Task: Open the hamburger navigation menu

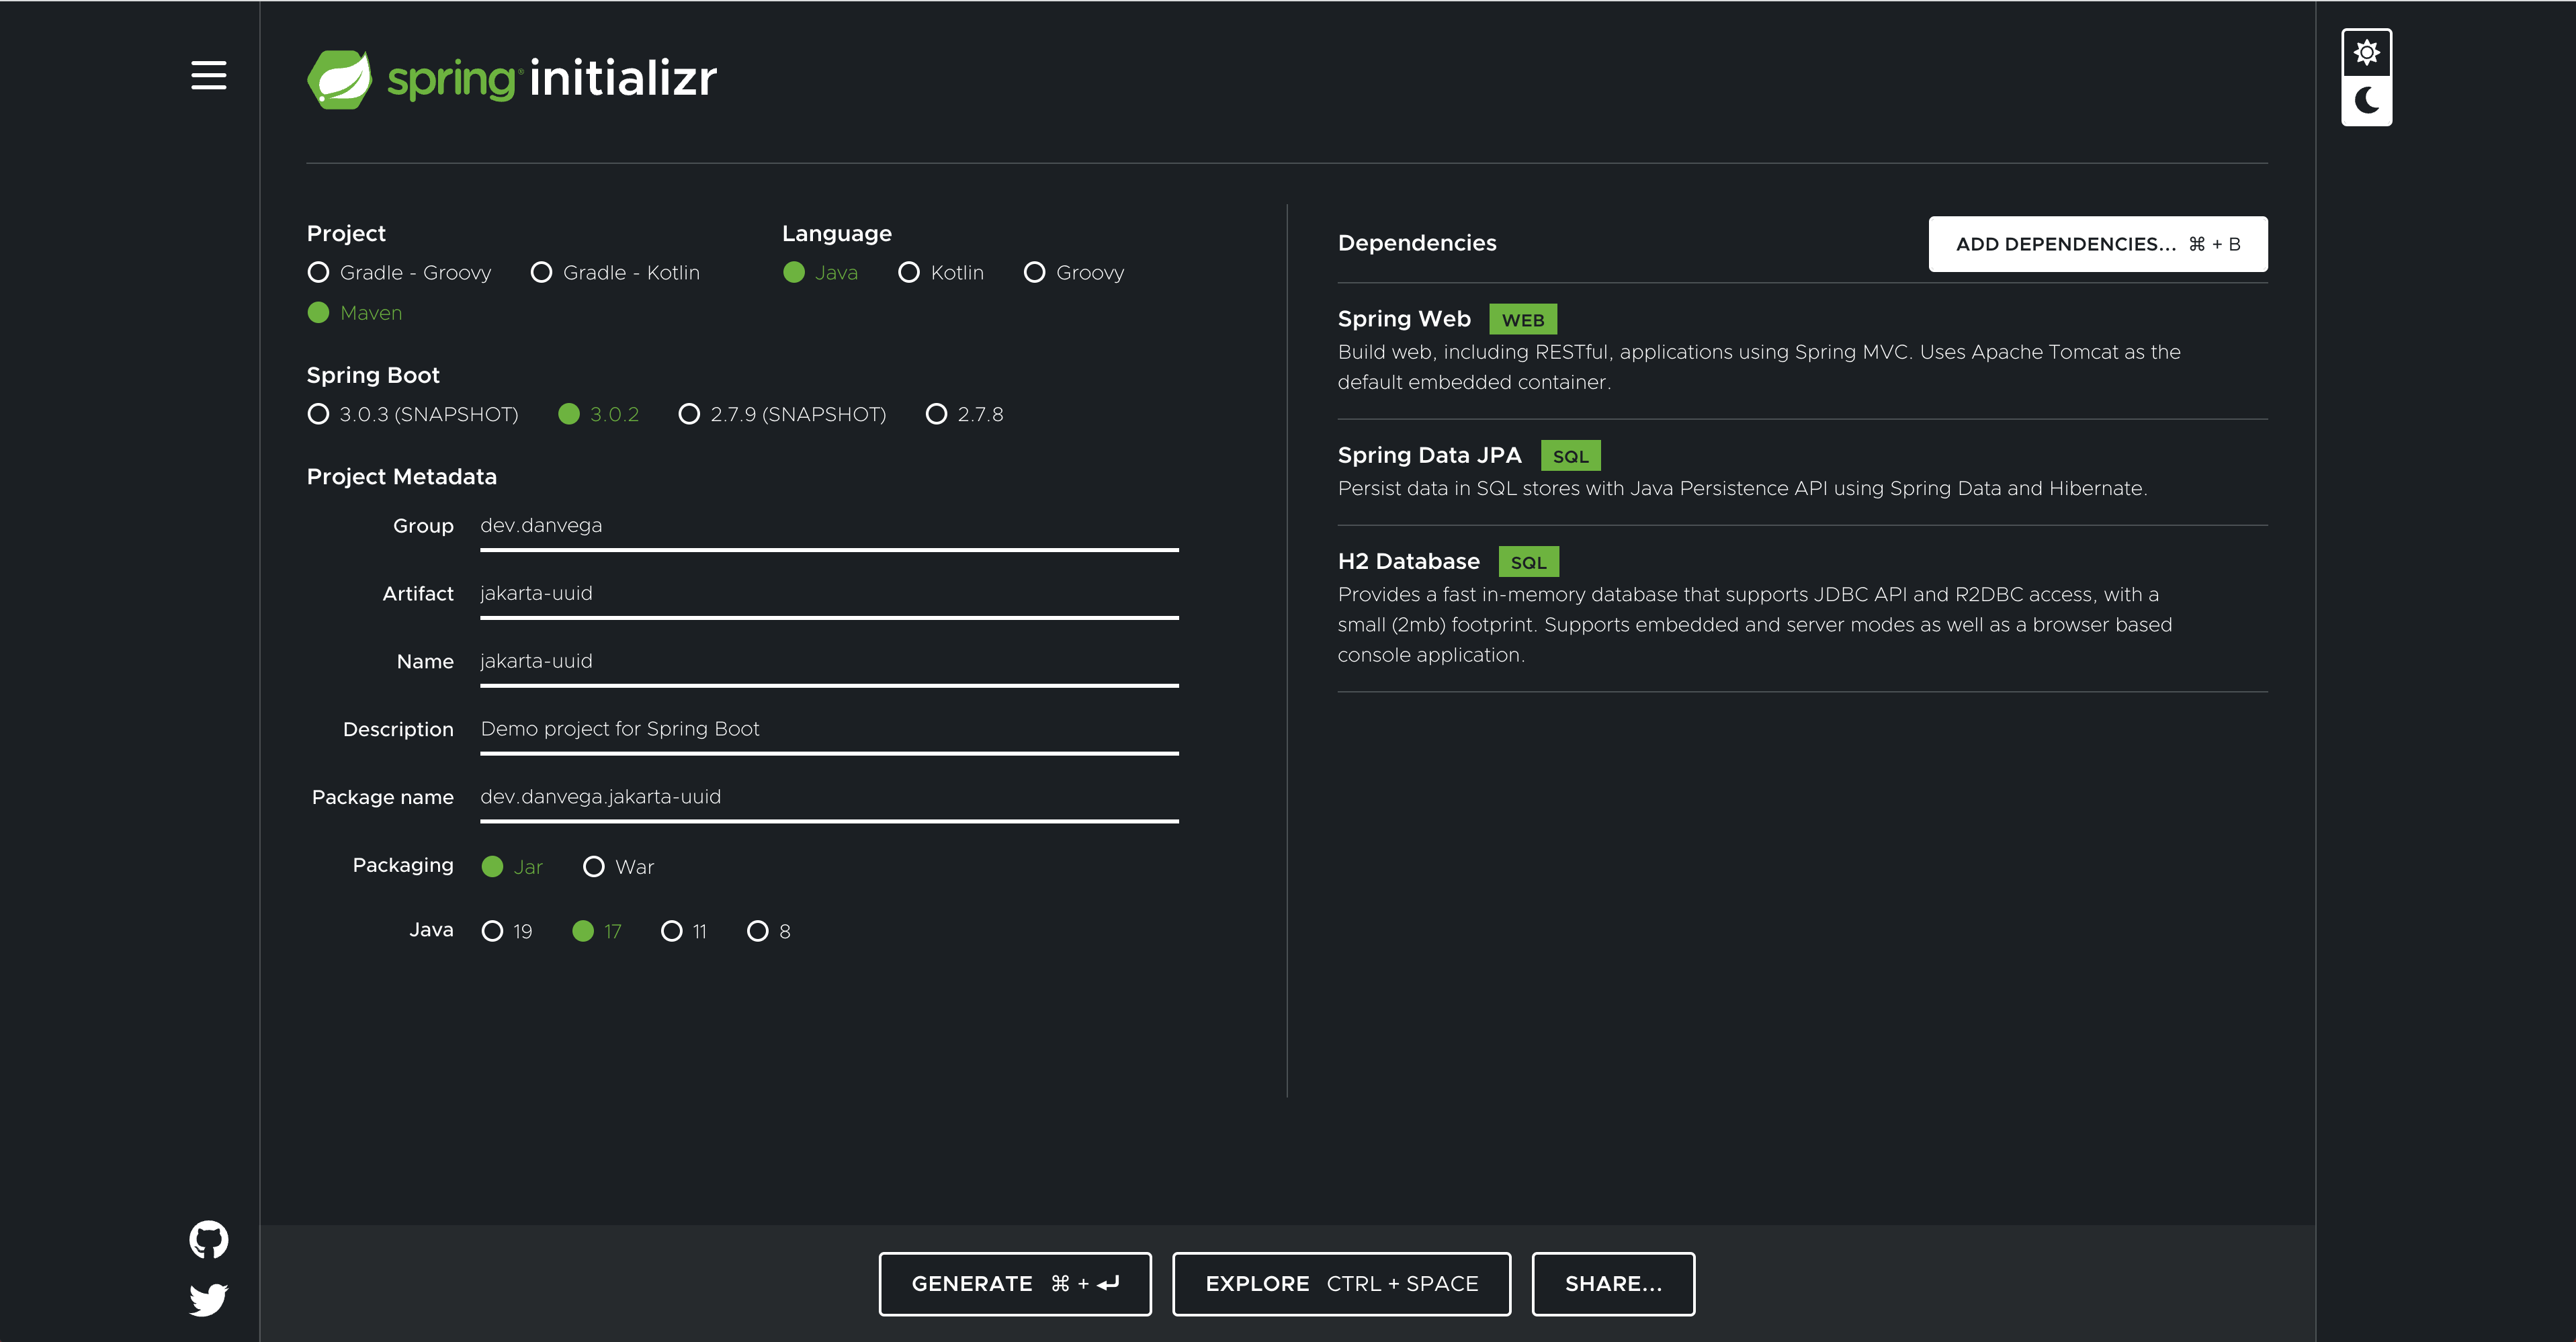Action: [209, 76]
